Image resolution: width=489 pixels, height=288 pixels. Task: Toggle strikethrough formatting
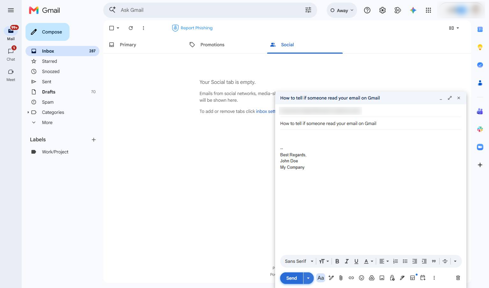445,261
